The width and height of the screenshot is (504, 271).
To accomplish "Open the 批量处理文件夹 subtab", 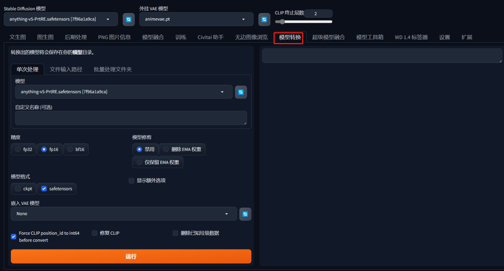I will 113,69.
